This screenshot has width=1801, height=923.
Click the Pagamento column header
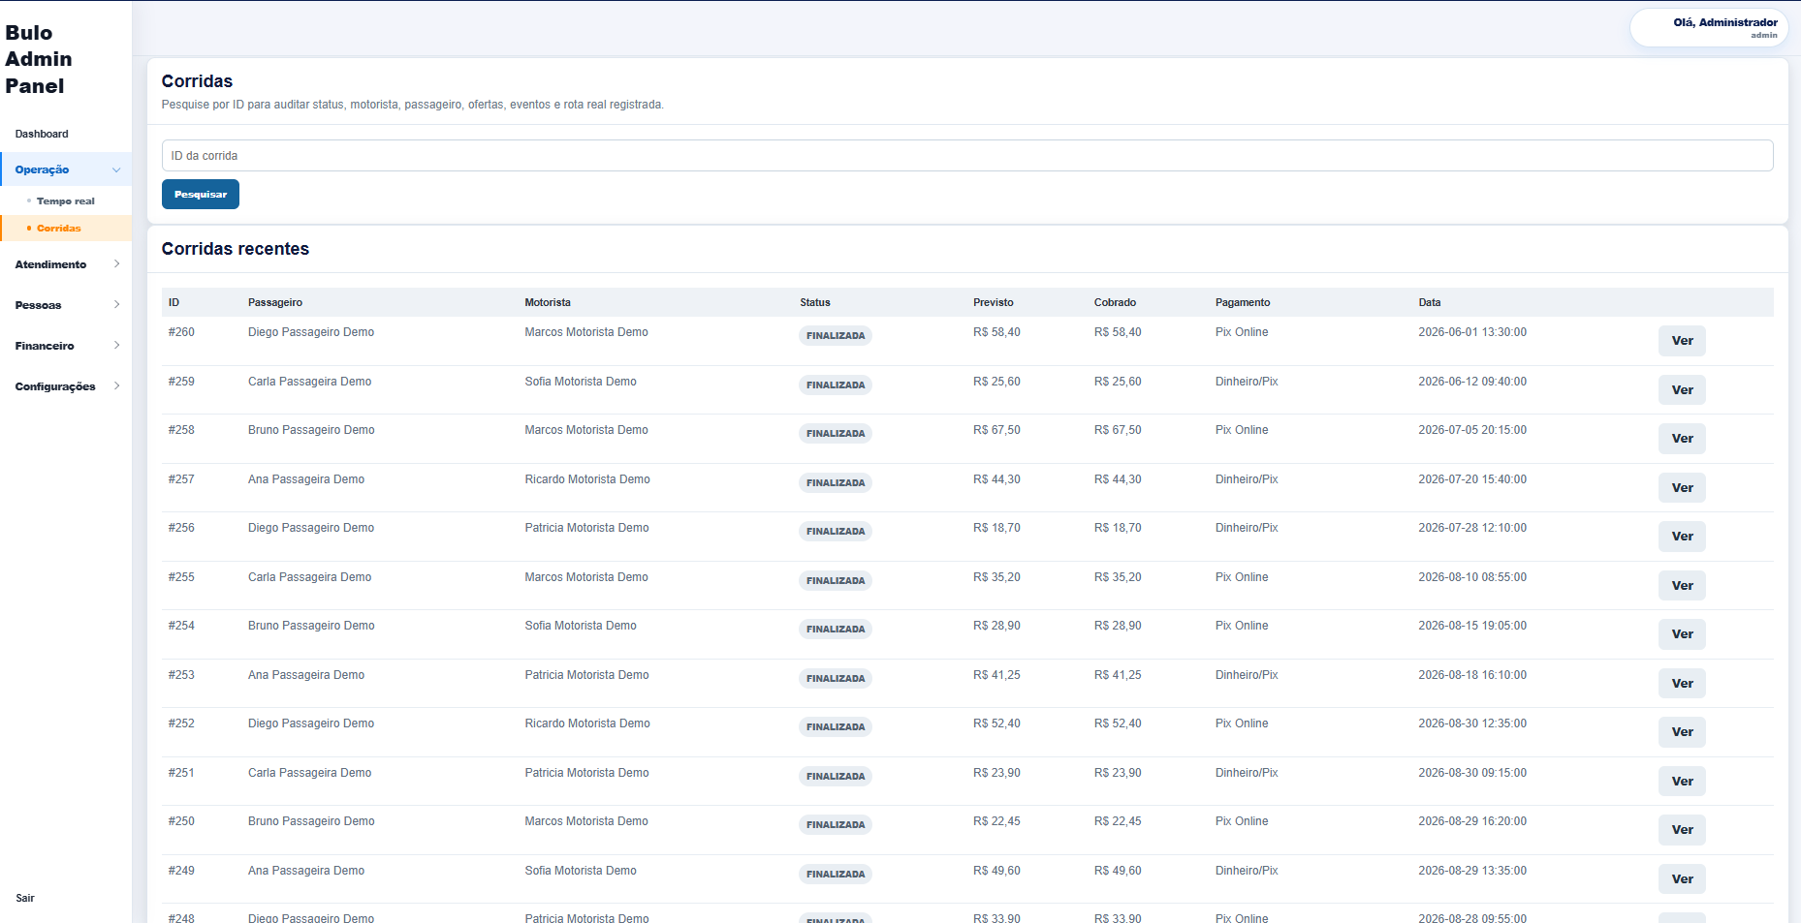(1243, 302)
